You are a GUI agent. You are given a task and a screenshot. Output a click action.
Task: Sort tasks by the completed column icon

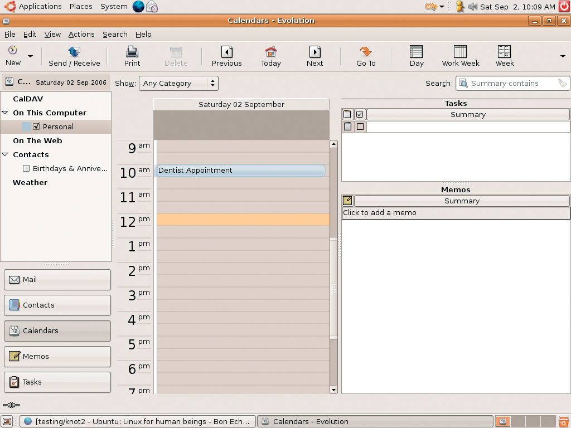tap(360, 115)
